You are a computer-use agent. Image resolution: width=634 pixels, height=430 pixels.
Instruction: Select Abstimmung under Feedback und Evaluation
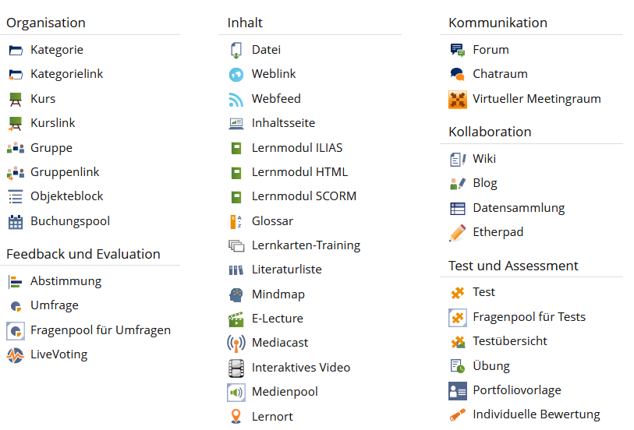[x=66, y=281]
